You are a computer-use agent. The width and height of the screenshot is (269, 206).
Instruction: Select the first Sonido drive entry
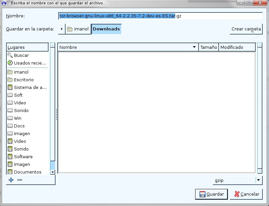[27, 110]
